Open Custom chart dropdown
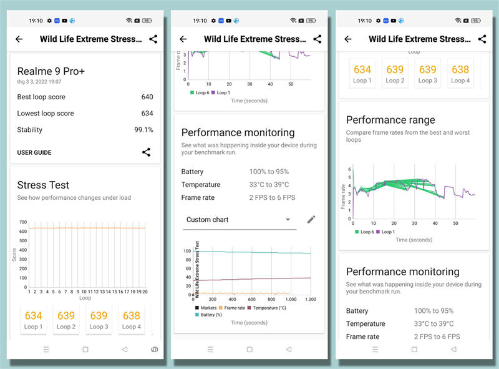Screen dimensions: 499x369 coord(240,220)
